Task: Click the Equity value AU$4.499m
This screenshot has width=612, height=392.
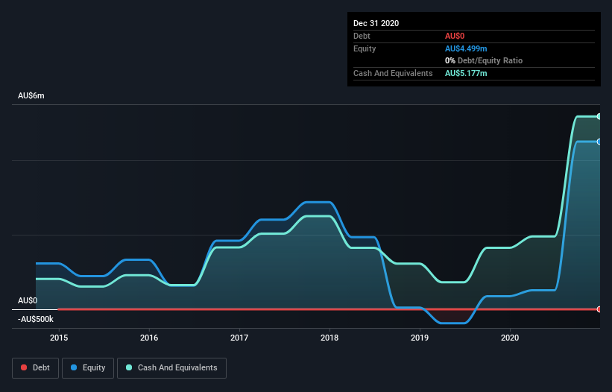Action: [466, 48]
